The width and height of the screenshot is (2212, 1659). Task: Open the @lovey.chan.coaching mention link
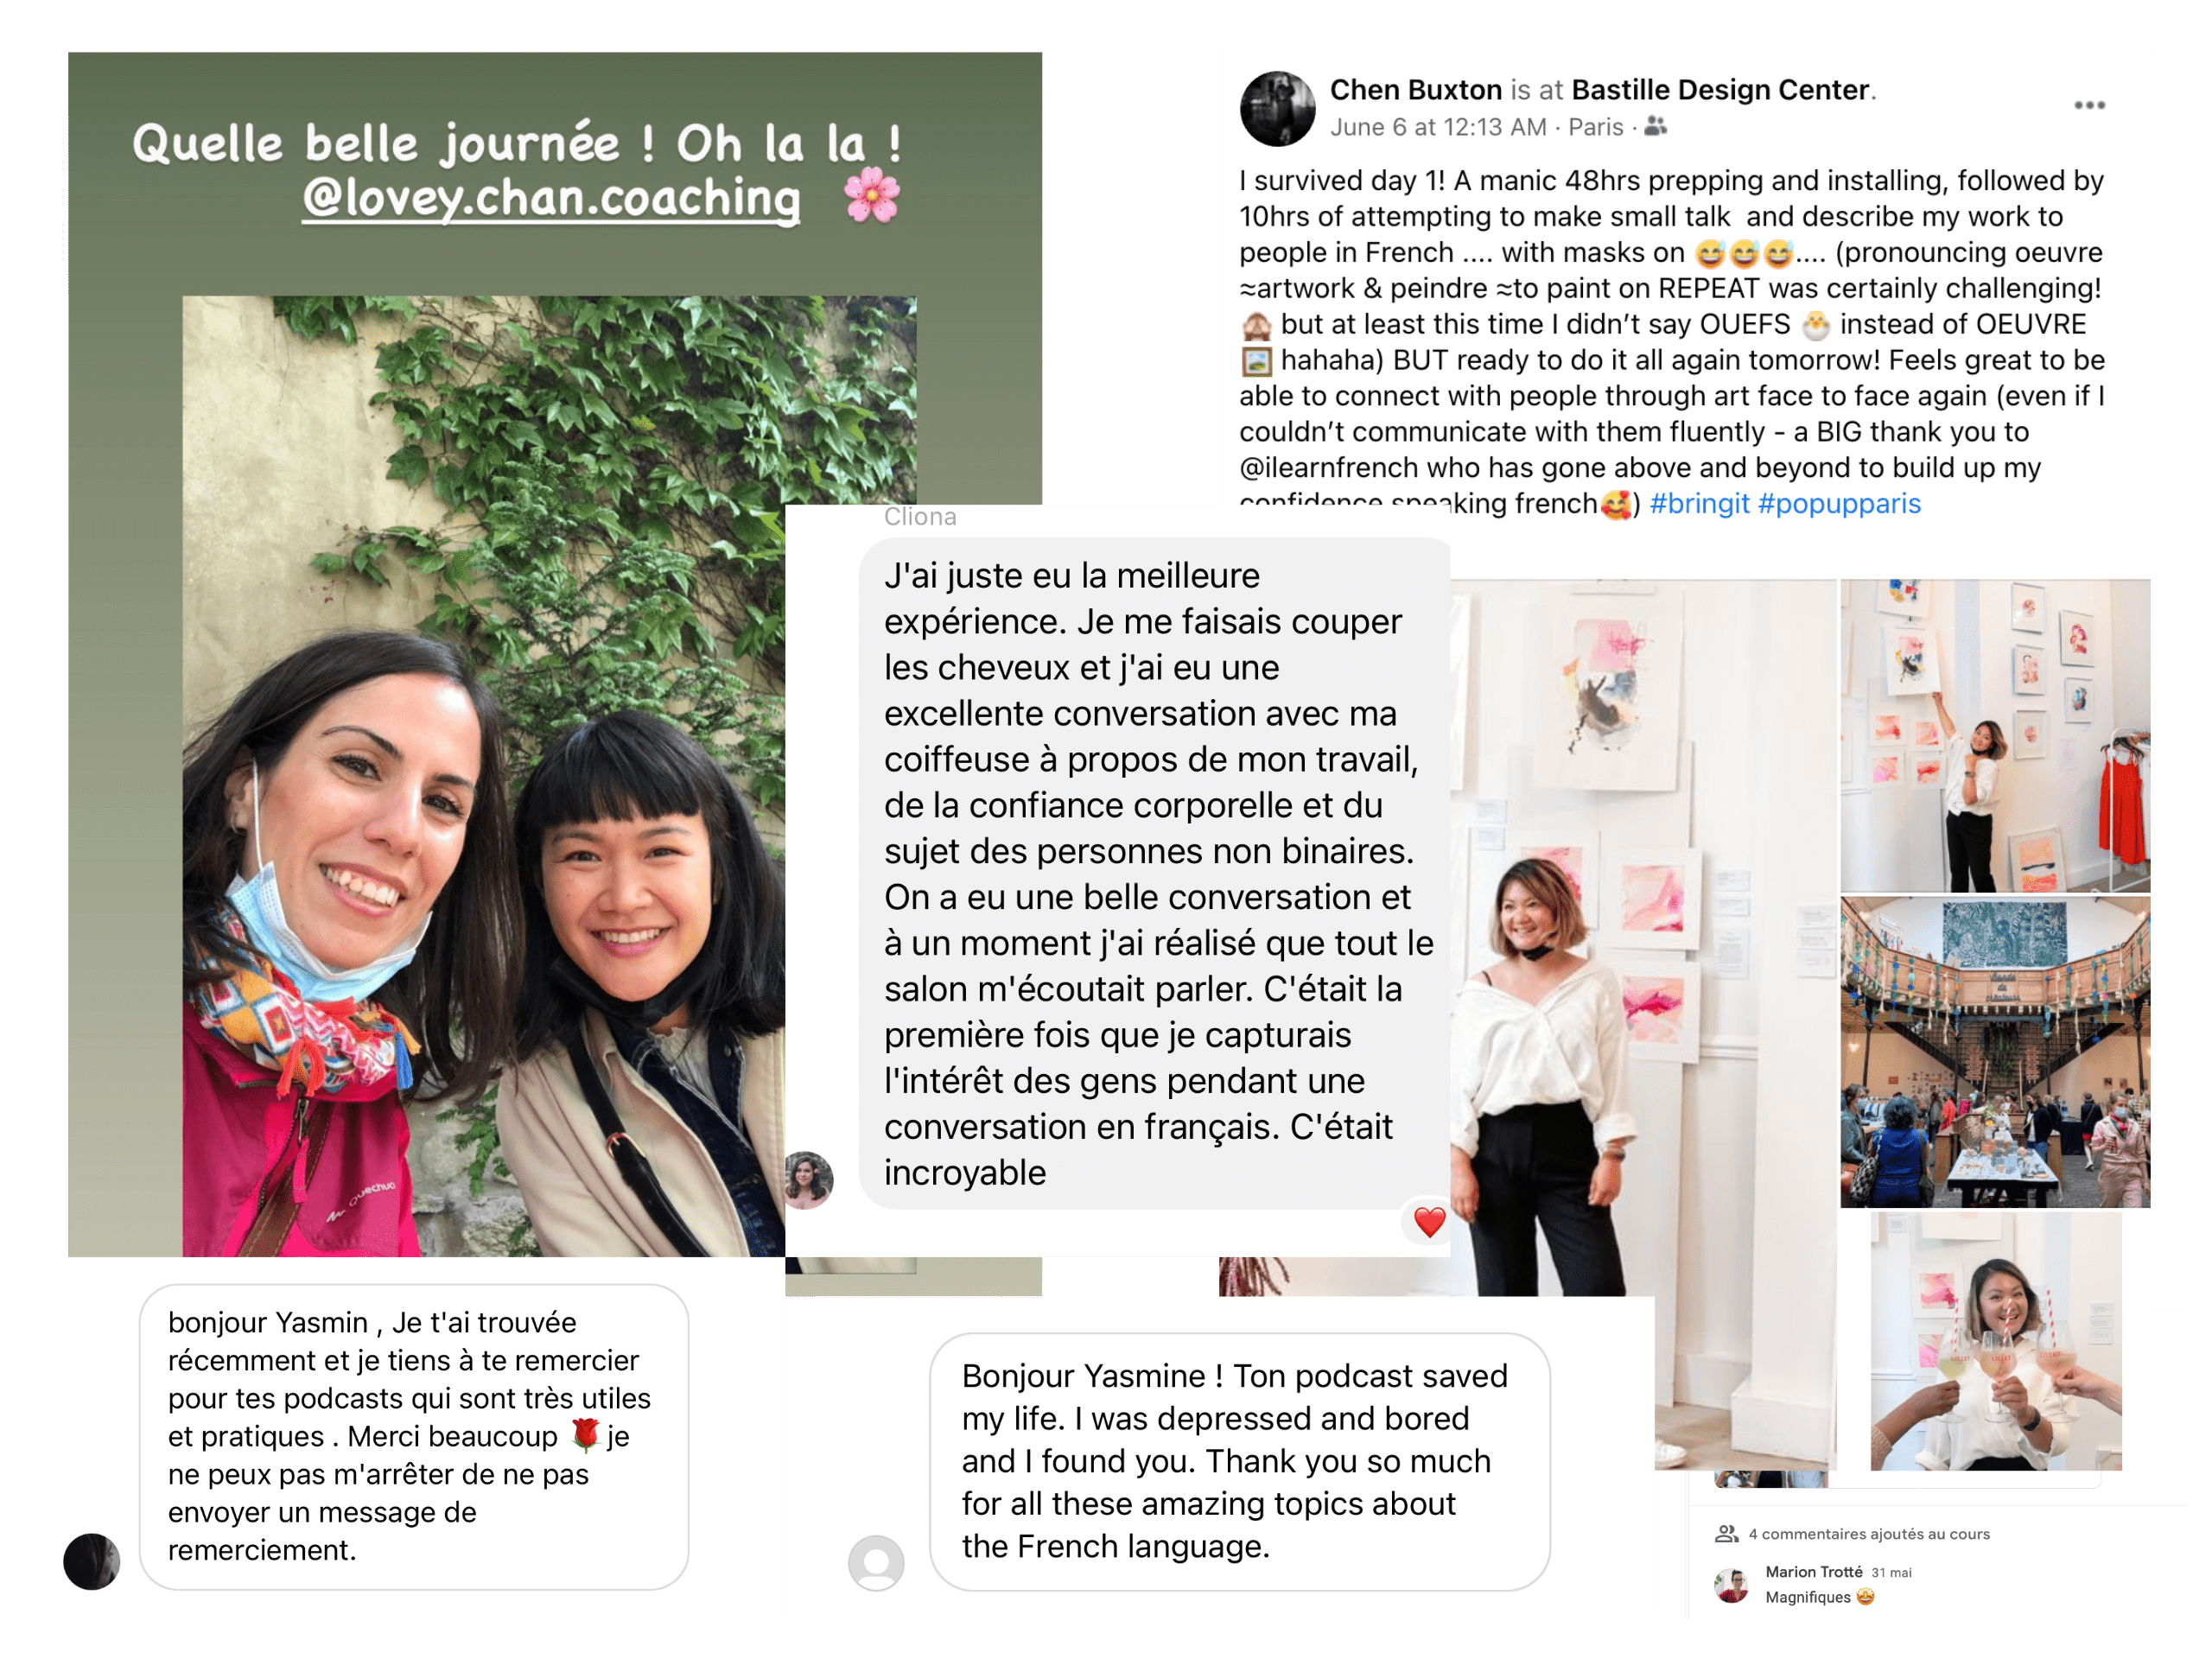[551, 197]
